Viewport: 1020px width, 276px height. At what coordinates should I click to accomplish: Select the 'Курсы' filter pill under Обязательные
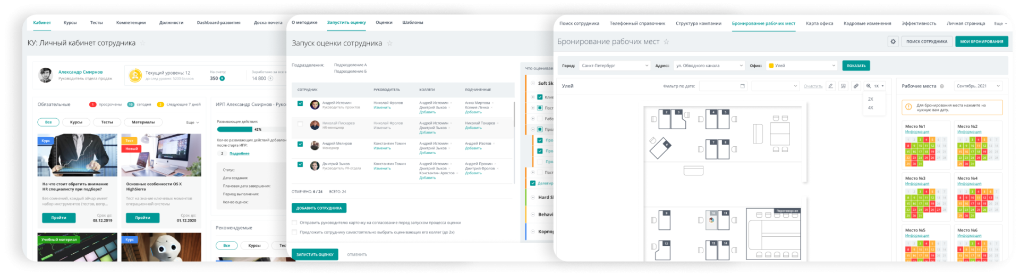click(x=76, y=122)
